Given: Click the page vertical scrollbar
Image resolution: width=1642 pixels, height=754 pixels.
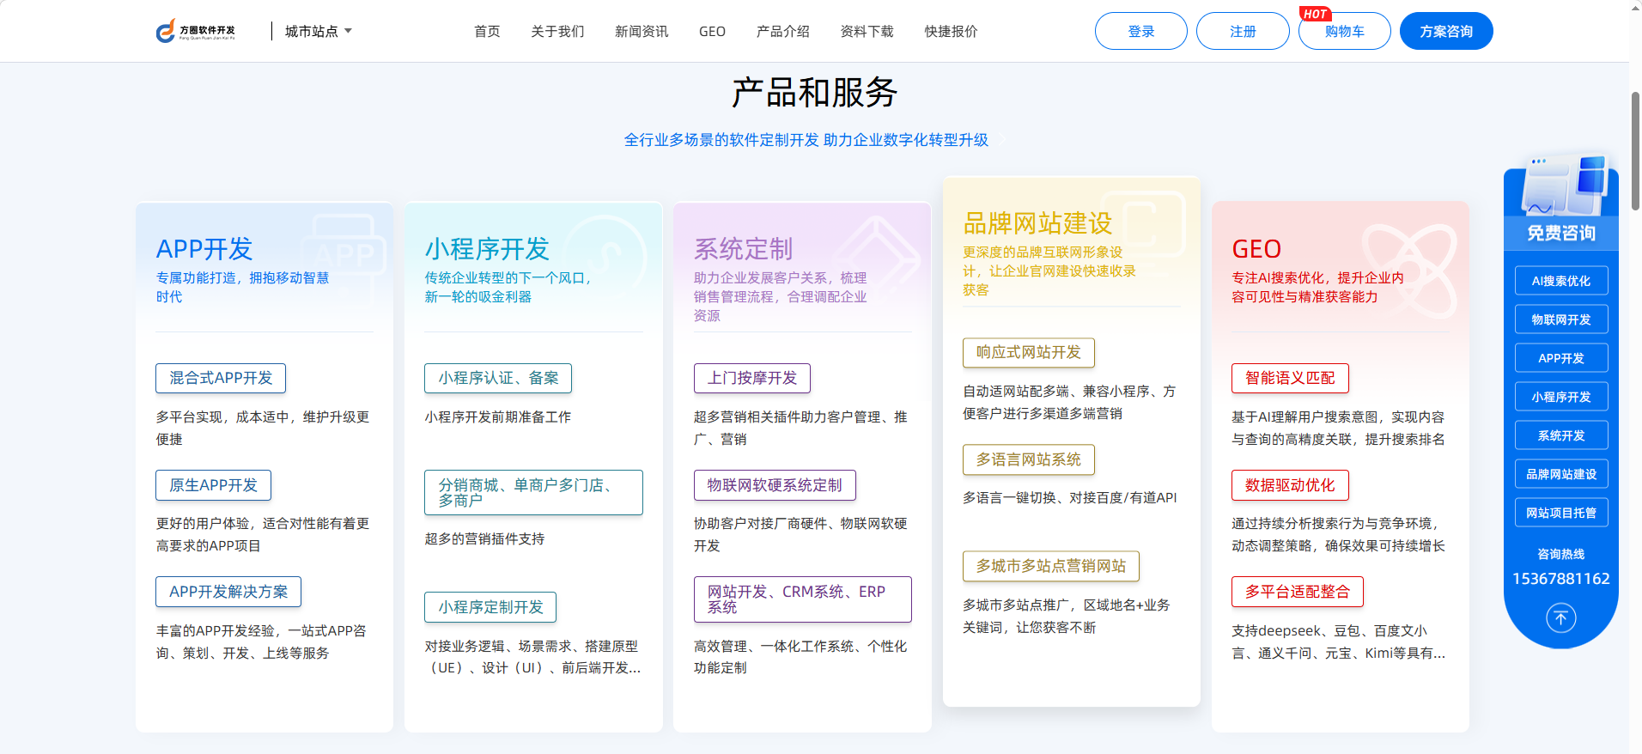Looking at the screenshot, I should pos(1635,150).
